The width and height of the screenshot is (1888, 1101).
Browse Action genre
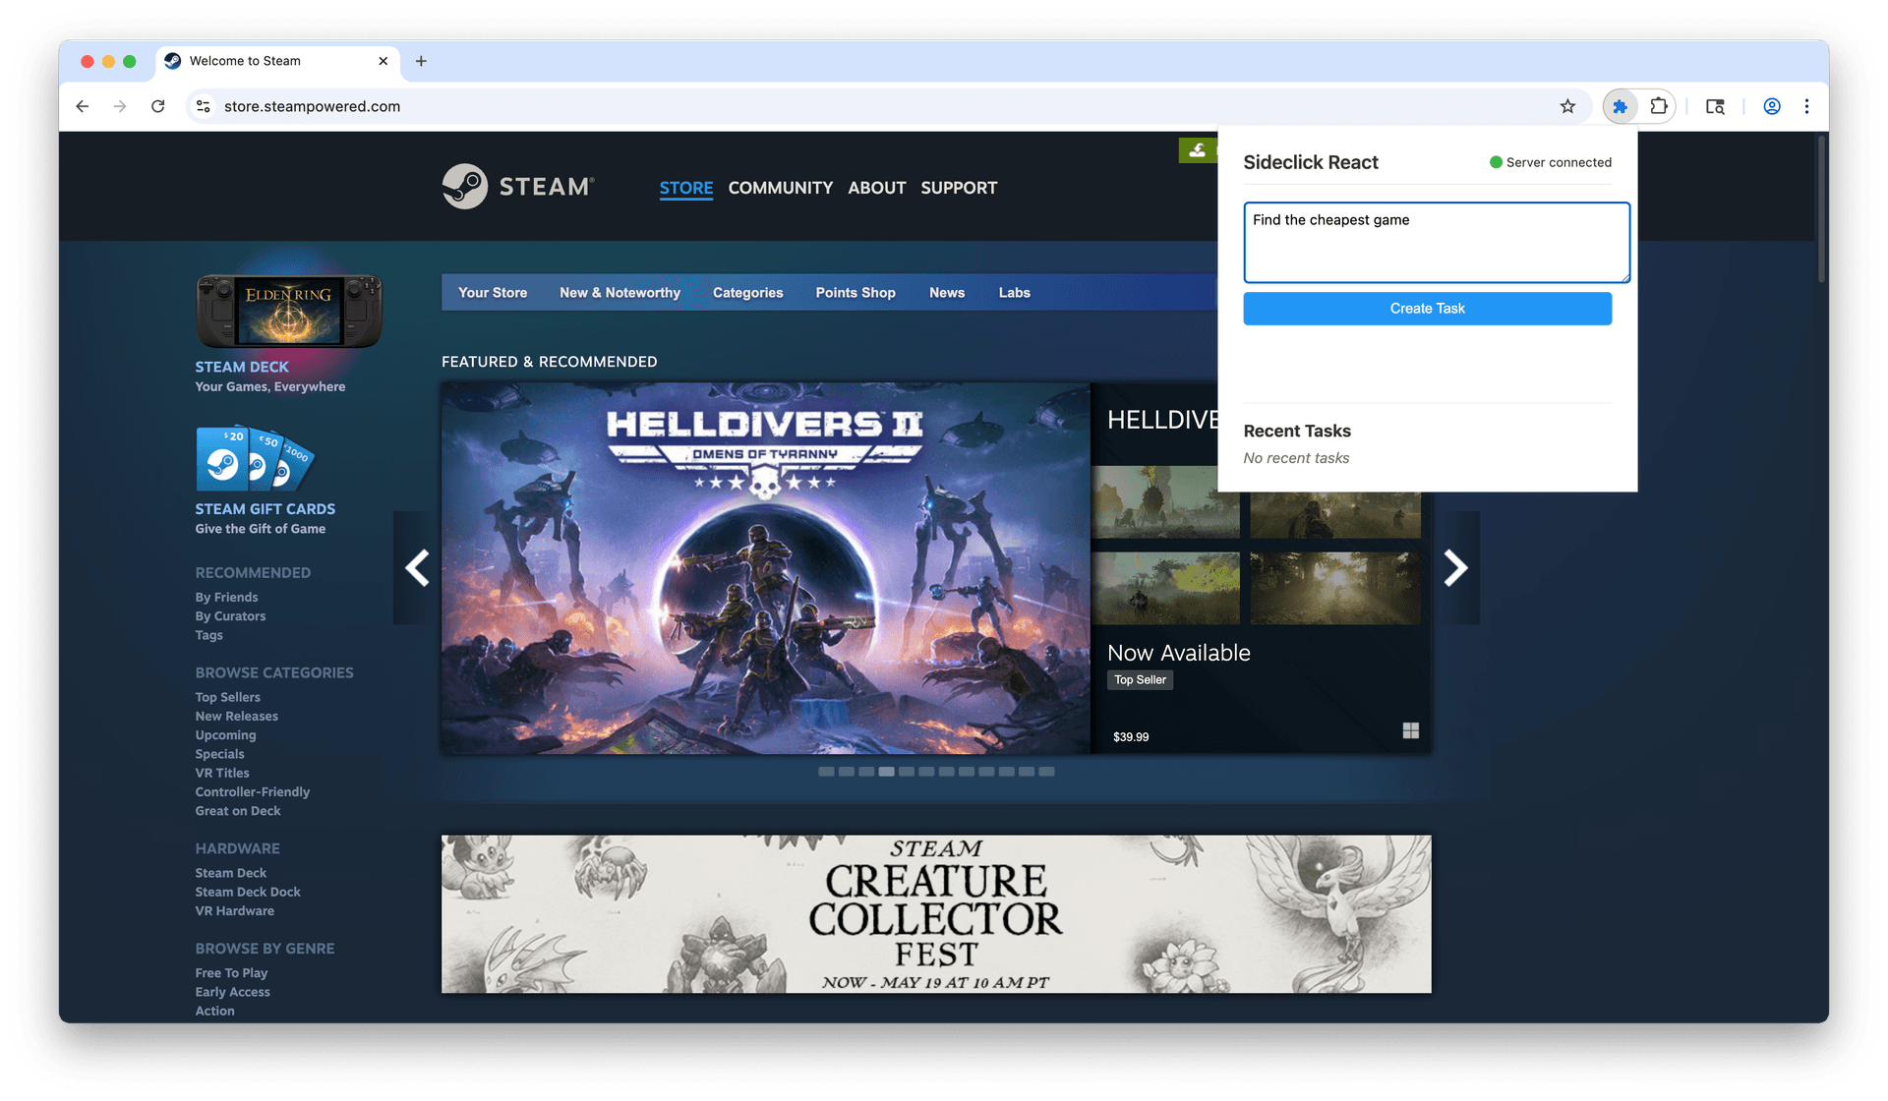tap(214, 1011)
